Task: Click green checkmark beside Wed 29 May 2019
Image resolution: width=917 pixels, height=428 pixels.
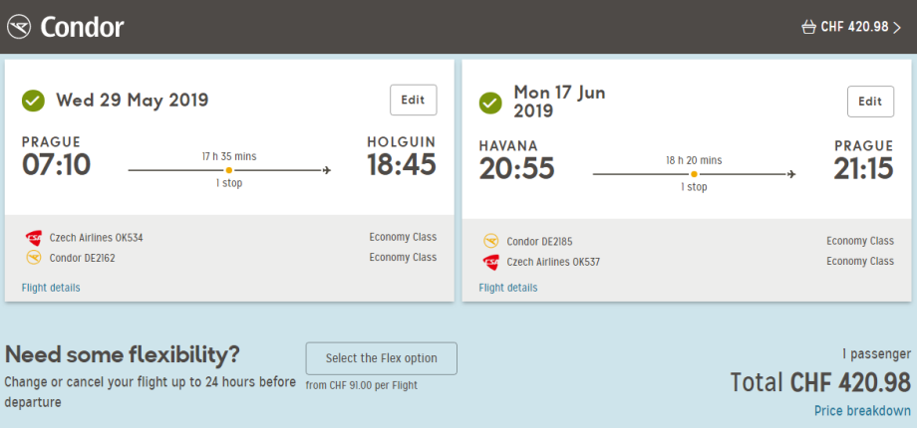Action: pyautogui.click(x=34, y=101)
